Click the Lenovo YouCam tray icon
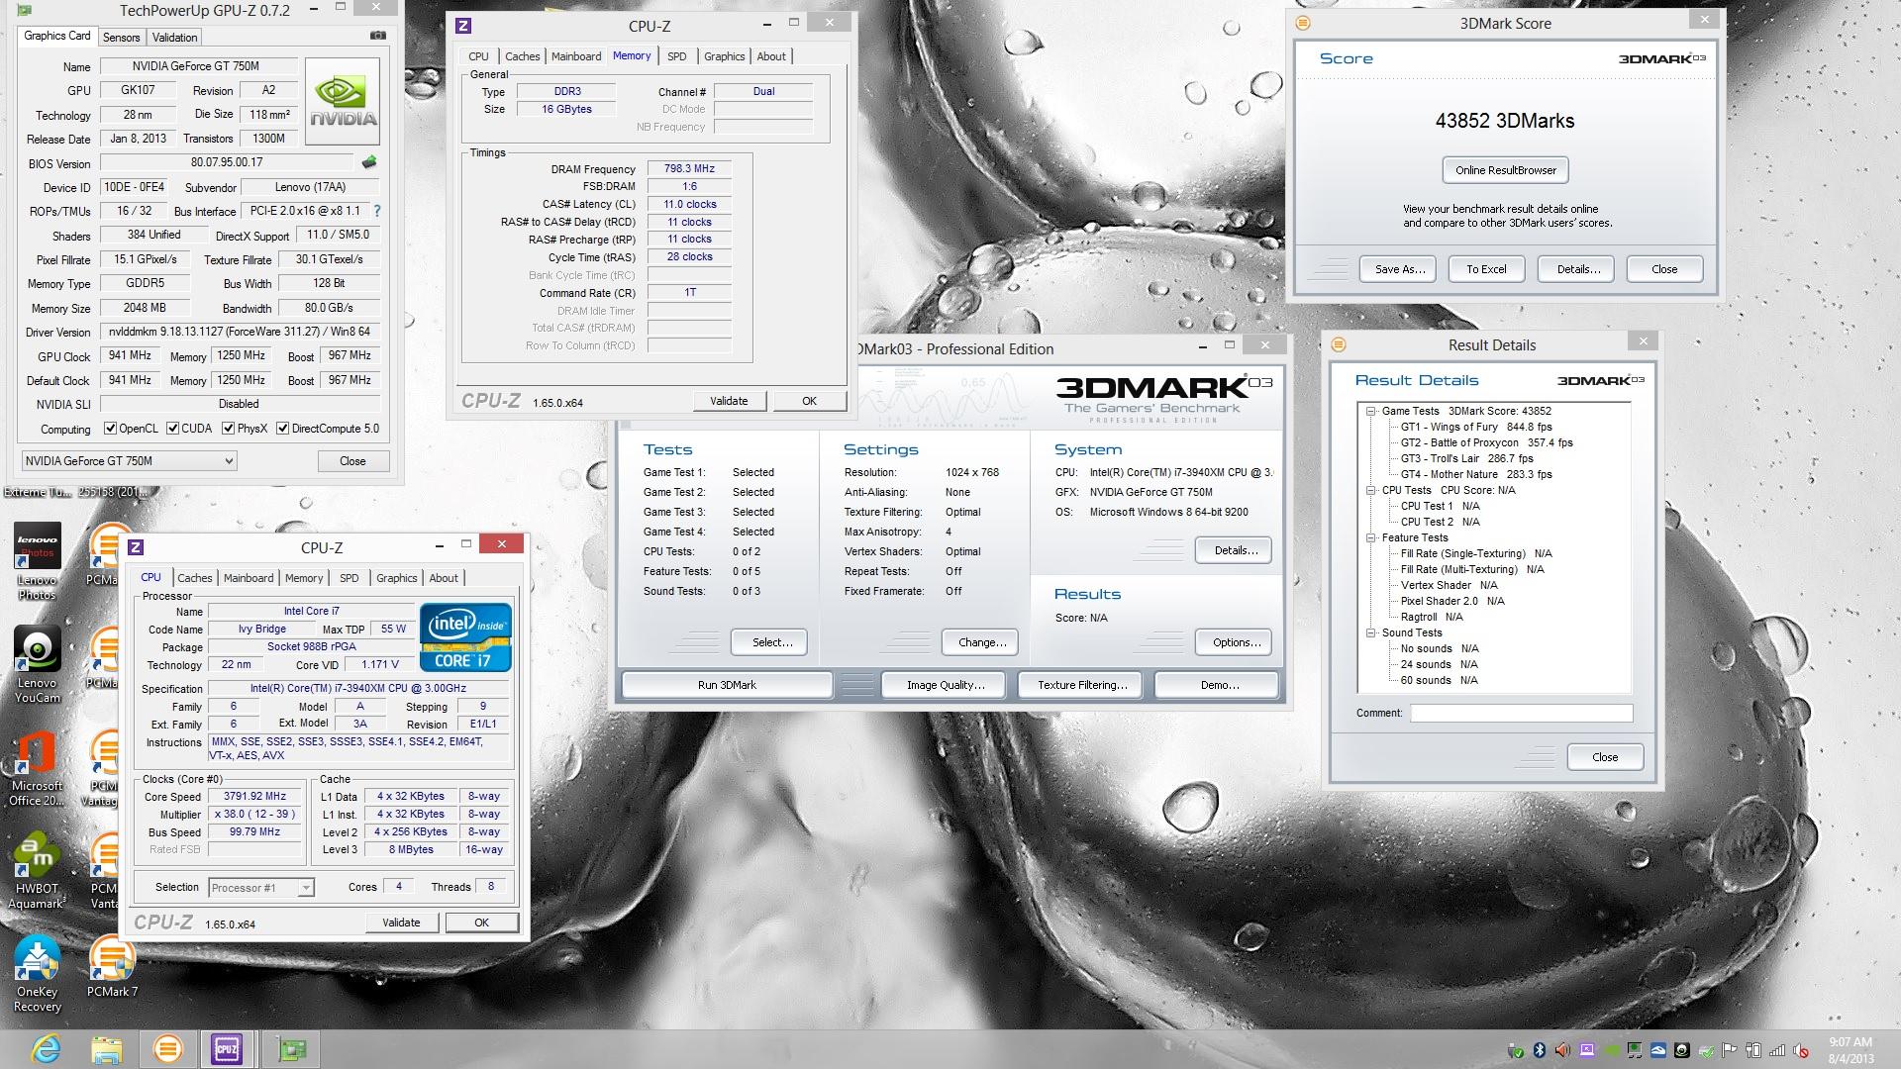Screen dimensions: 1901x1069 (1682, 1050)
